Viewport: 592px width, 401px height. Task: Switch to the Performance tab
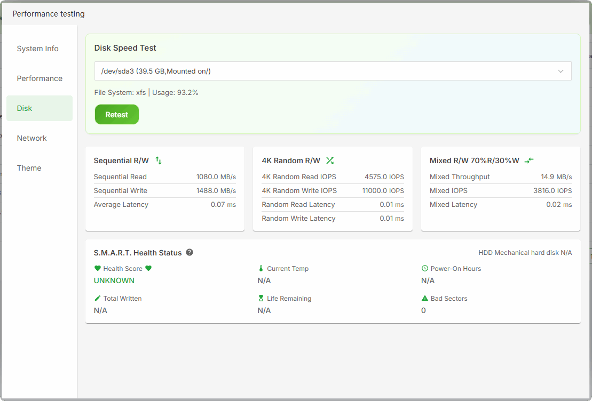(40, 78)
